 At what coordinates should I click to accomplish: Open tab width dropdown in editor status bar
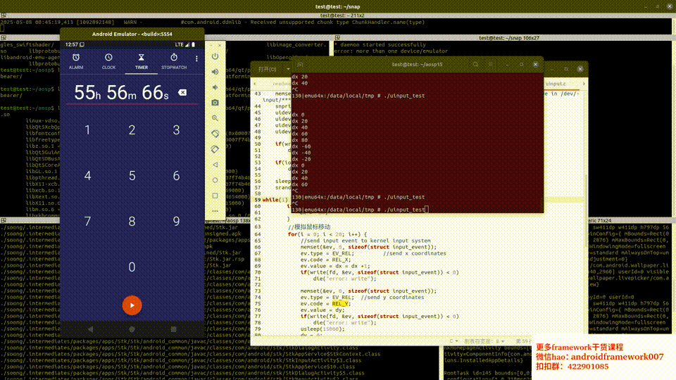click(x=484, y=341)
